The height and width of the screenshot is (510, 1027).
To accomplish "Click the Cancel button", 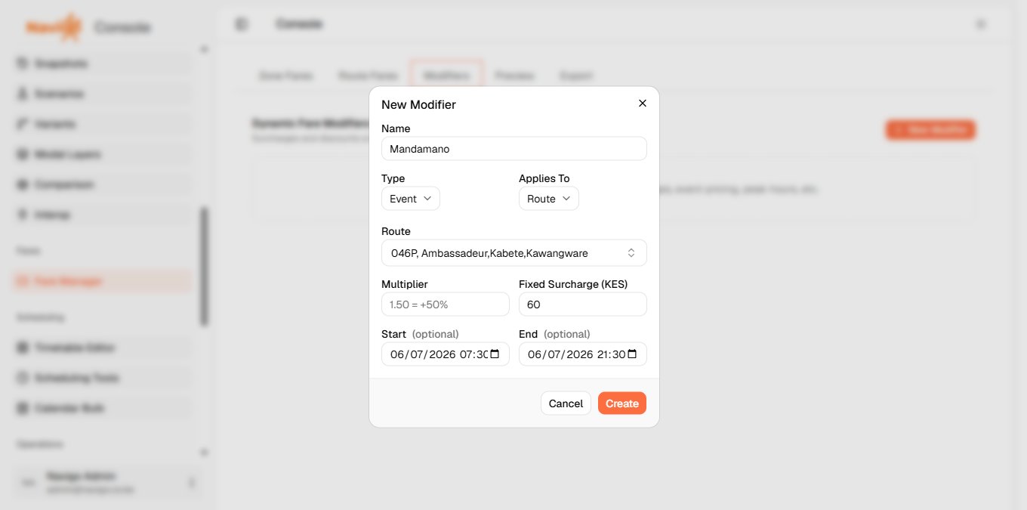I will tap(566, 403).
